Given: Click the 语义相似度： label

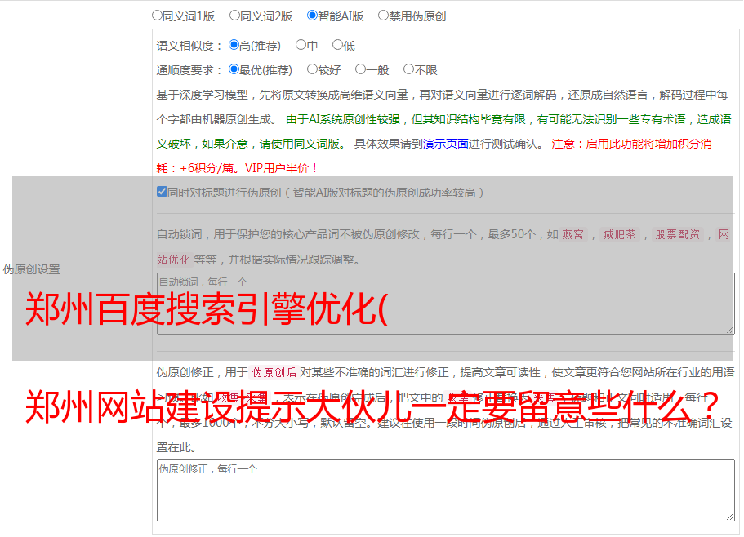Looking at the screenshot, I should pos(189,46).
